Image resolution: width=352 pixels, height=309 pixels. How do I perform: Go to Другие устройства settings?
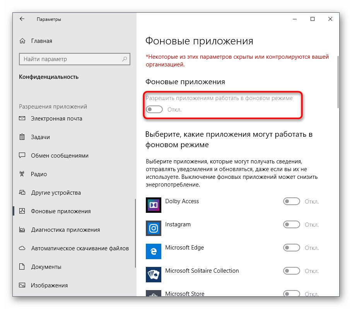pos(56,193)
